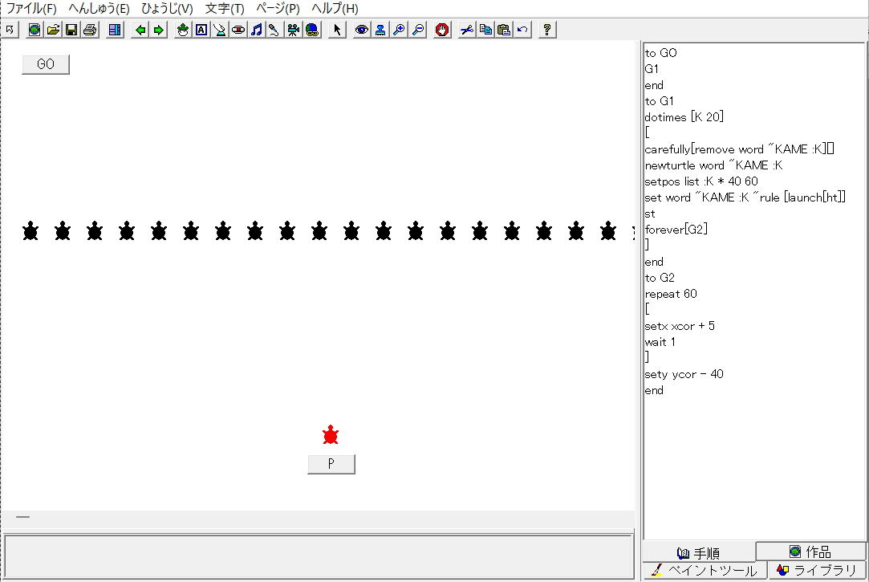This screenshot has height=582, width=869.
Task: Click the "repeat 60" code line
Action: [x=671, y=294]
